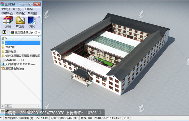Close the WinRAR window
Image resolution: width=189 pixels, height=121 pixels.
tap(37, 4)
